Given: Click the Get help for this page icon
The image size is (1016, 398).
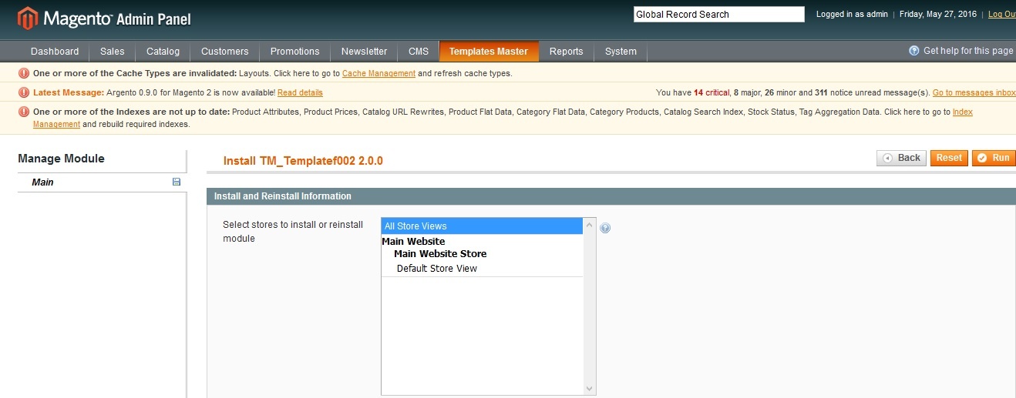Looking at the screenshot, I should 913,51.
